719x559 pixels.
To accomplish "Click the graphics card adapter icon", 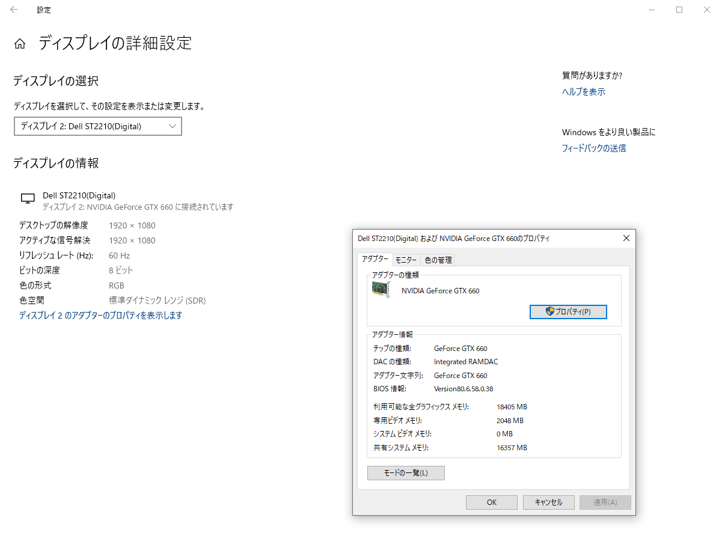I will (x=381, y=289).
